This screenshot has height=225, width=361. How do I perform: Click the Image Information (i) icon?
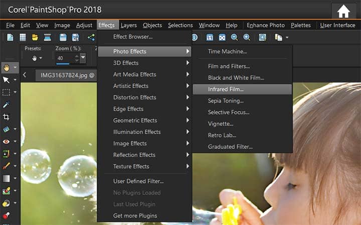[195, 37]
